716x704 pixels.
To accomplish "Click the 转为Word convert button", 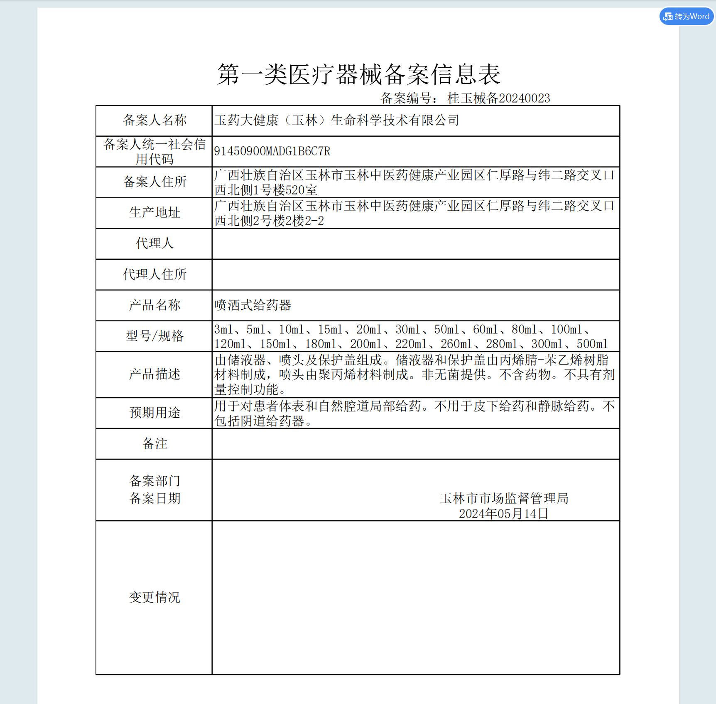I will point(687,17).
